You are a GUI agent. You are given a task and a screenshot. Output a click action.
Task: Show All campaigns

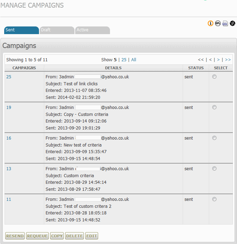134,60
